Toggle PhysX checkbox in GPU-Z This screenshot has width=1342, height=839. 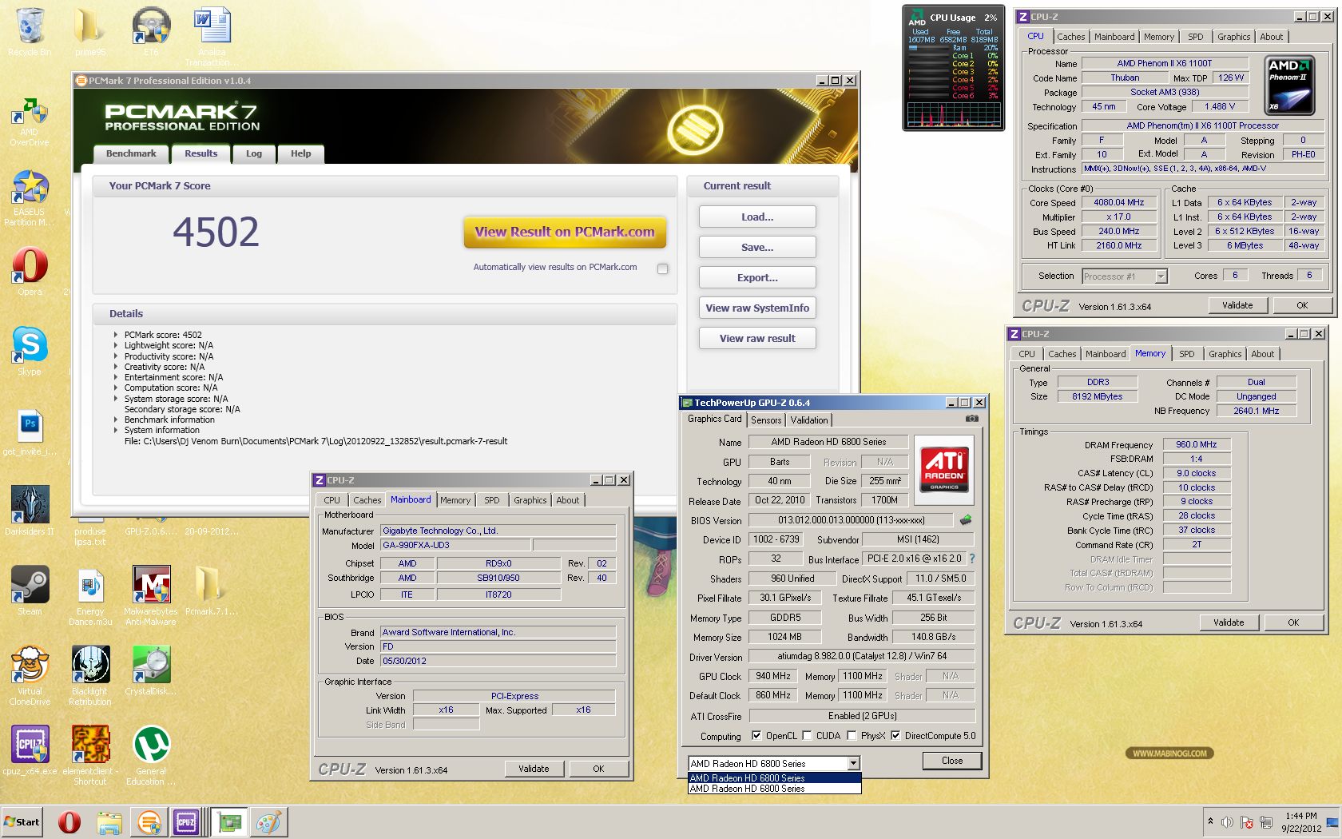coord(852,736)
